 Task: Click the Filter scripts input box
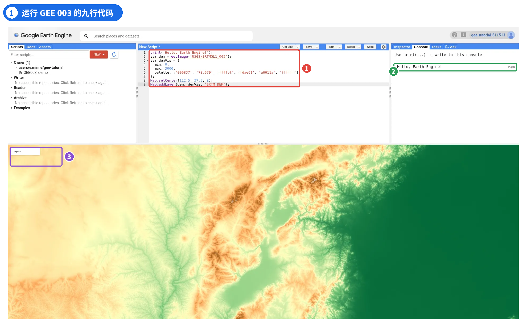pyautogui.click(x=49, y=55)
